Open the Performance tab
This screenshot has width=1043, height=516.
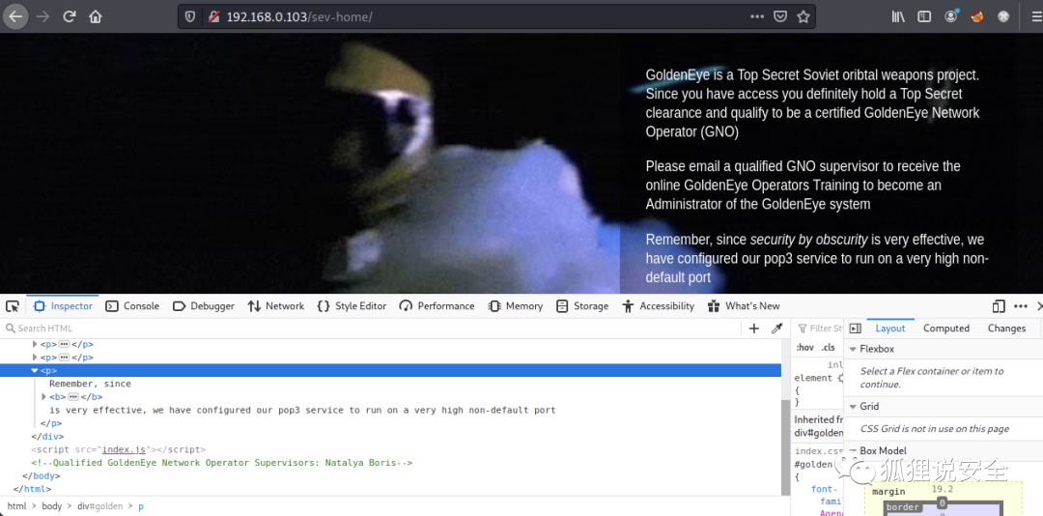click(437, 306)
